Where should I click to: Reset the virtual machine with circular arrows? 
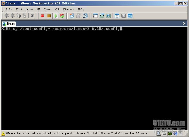click(x=62, y=16)
